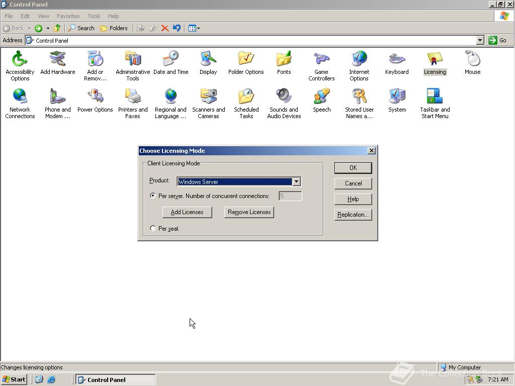Select the Scanners and Cameras icon

tap(208, 104)
